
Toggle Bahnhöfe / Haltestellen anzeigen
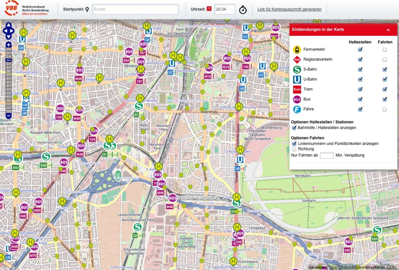point(294,128)
